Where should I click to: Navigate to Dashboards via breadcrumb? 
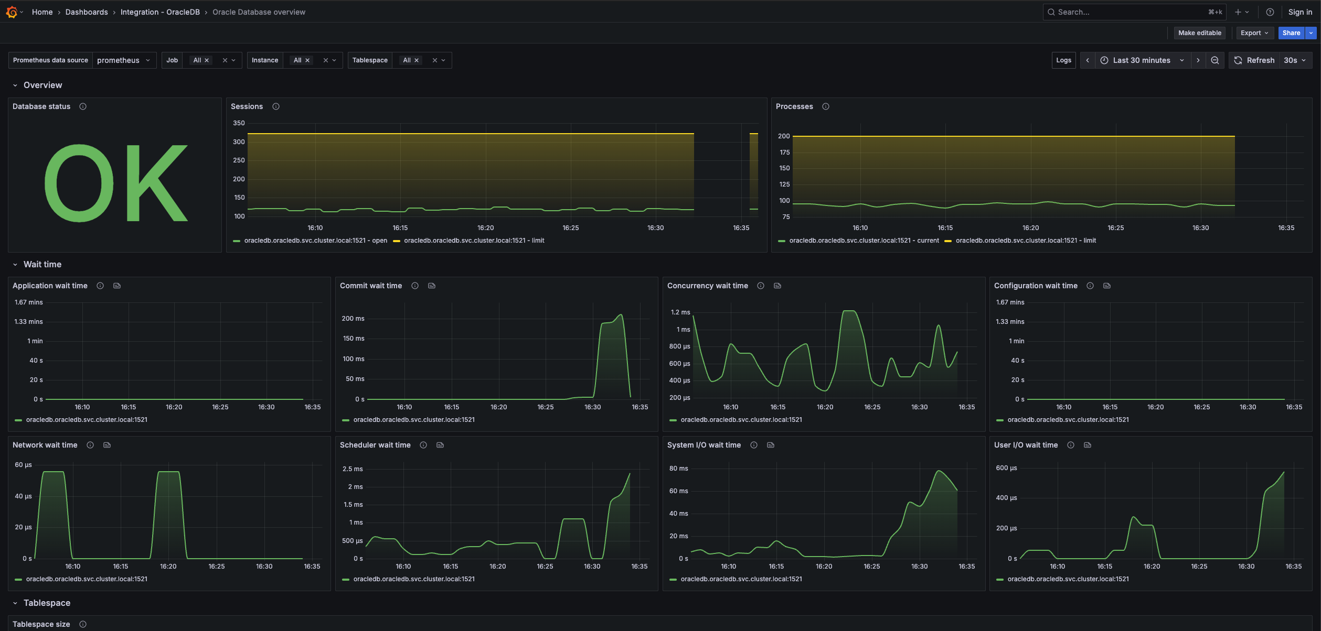87,12
